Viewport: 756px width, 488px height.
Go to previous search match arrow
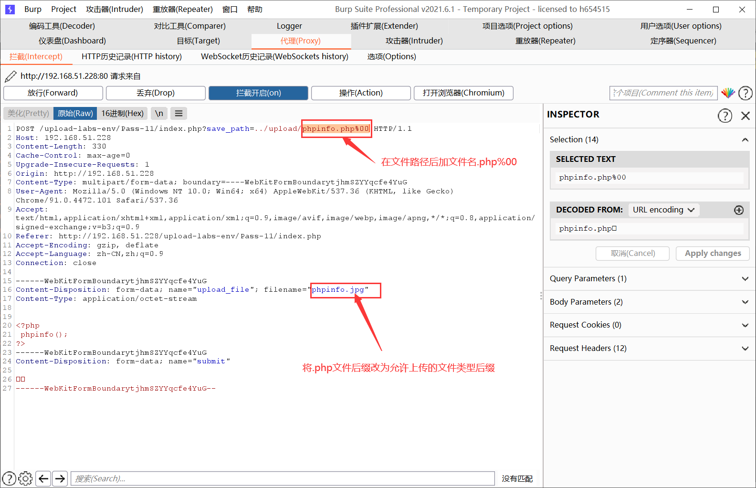point(43,478)
